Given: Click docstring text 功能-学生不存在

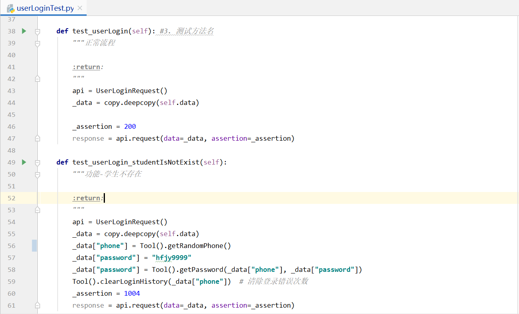Looking at the screenshot, I should coord(113,174).
